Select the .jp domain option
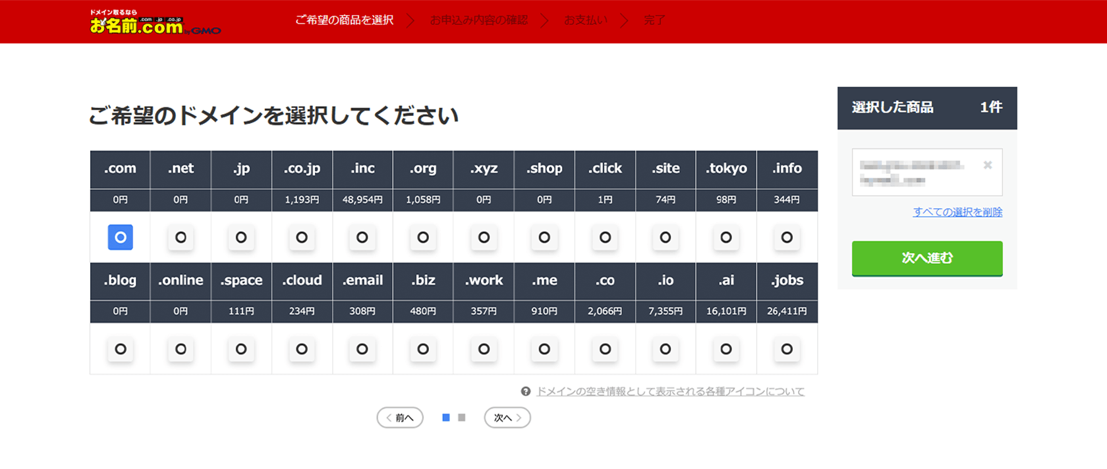1107x469 pixels. click(x=241, y=237)
